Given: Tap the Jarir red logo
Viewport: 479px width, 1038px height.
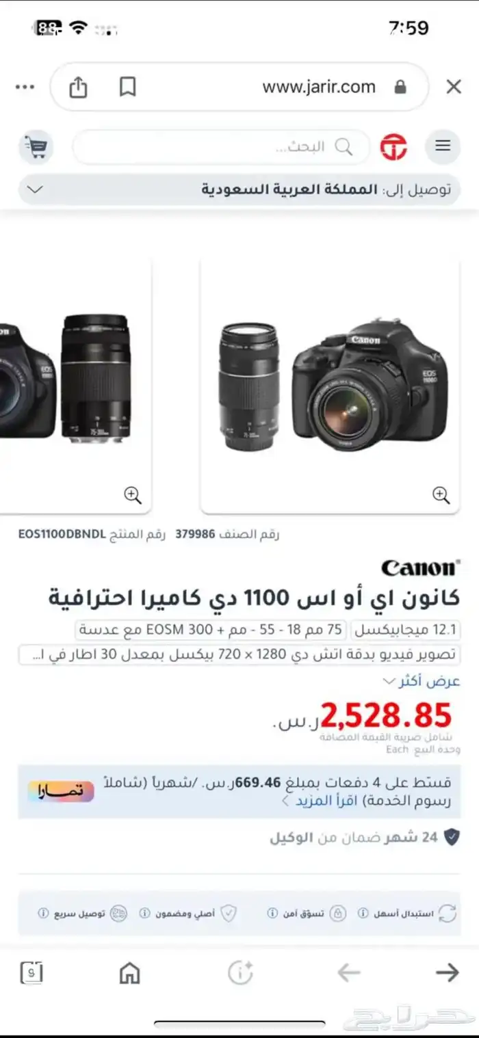Looking at the screenshot, I should click(x=393, y=147).
